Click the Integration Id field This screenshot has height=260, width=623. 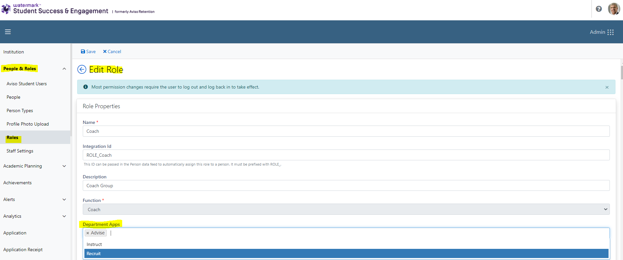(x=346, y=155)
